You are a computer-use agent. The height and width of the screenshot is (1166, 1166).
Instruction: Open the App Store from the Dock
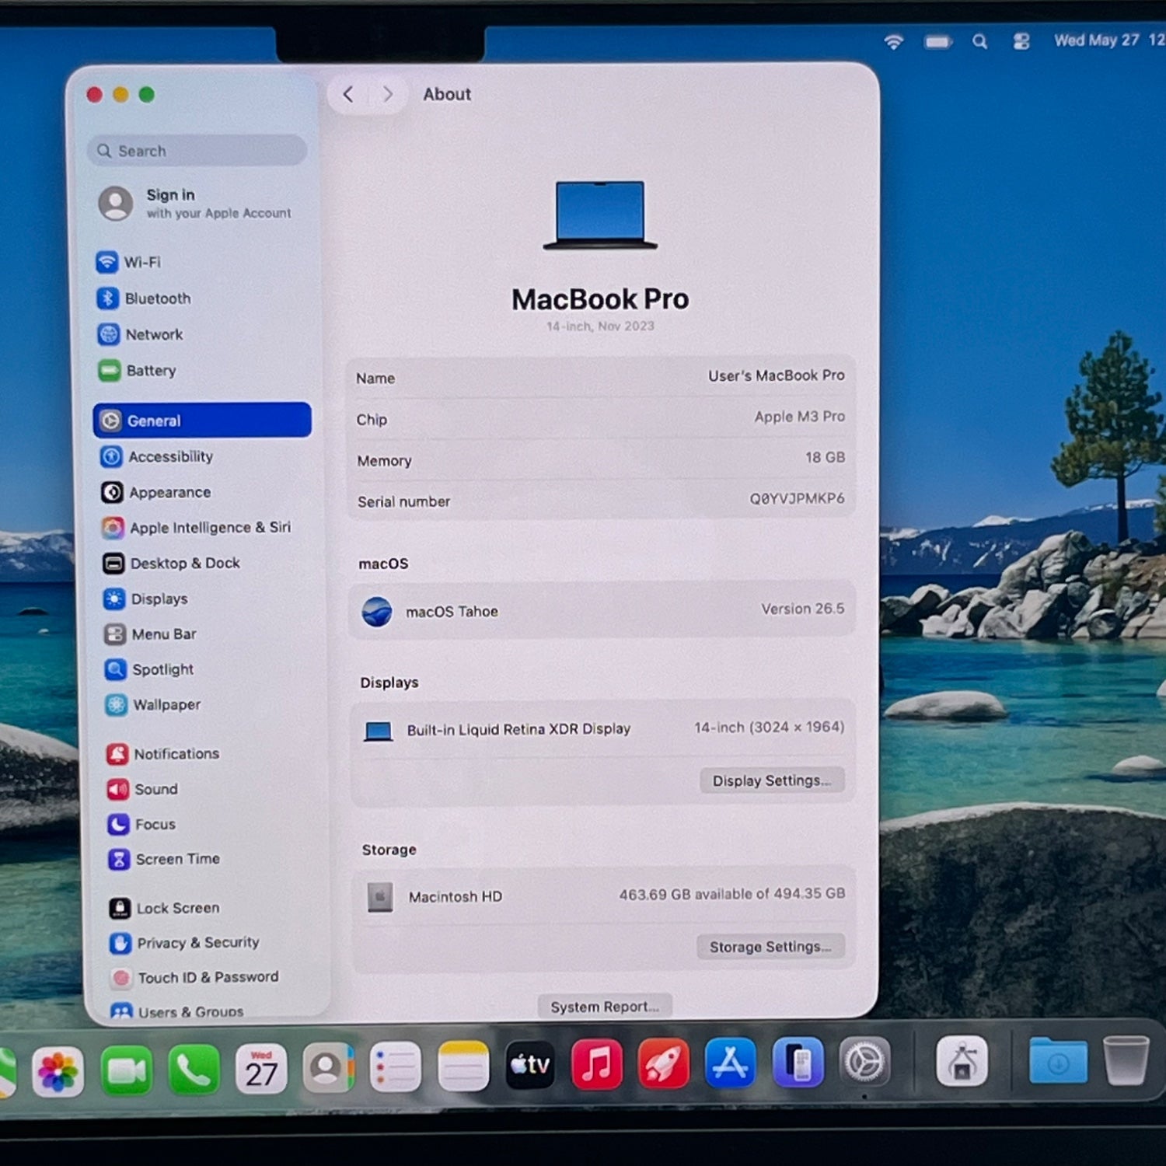(x=731, y=1063)
